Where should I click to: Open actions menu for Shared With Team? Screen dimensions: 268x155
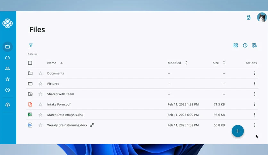[x=255, y=94]
